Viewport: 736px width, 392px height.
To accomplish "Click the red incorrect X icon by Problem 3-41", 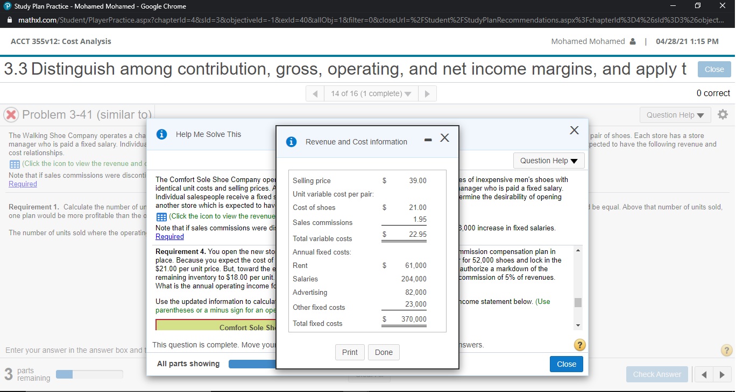I will tap(11, 115).
